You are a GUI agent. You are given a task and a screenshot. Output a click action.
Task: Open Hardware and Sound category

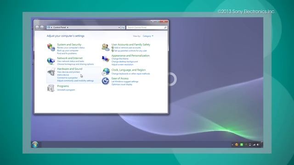point(69,69)
